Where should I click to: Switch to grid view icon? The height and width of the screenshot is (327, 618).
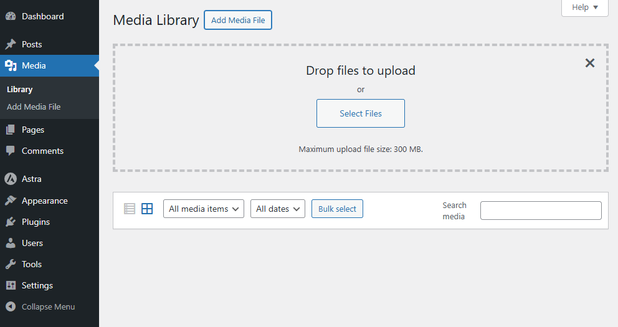(x=147, y=209)
